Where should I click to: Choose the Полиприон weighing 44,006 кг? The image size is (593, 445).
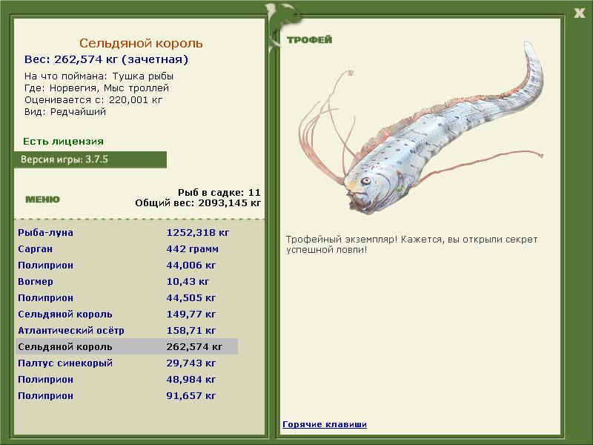[x=45, y=266]
